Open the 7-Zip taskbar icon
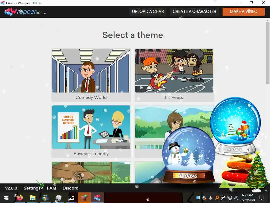 [71, 198]
